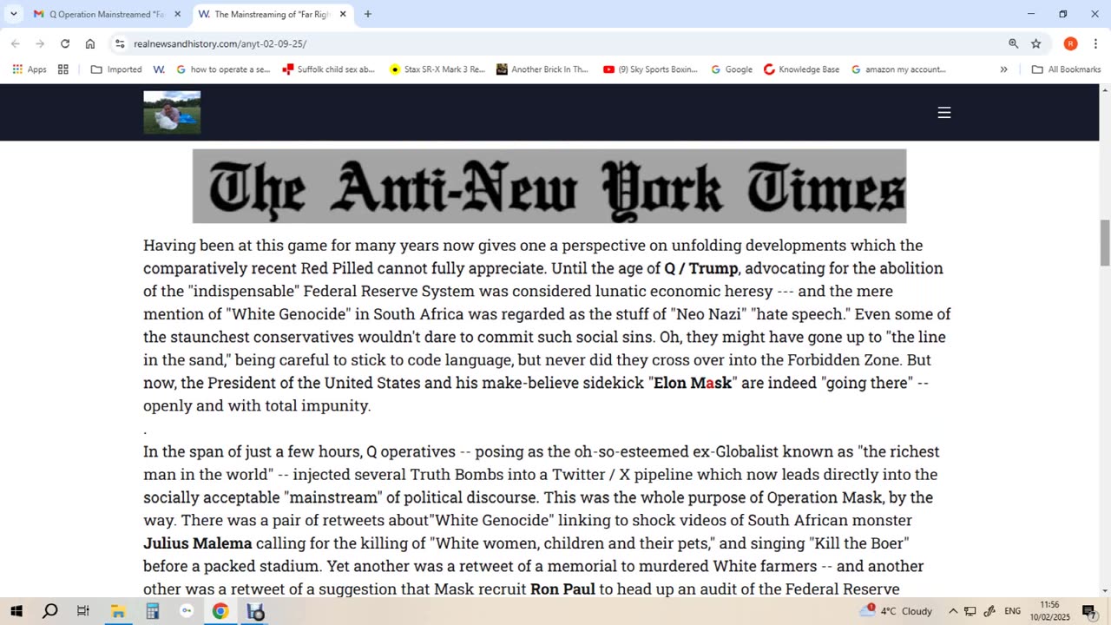This screenshot has height=625, width=1111.
Task: Minimize the Chrome window
Action: pos(1031,14)
